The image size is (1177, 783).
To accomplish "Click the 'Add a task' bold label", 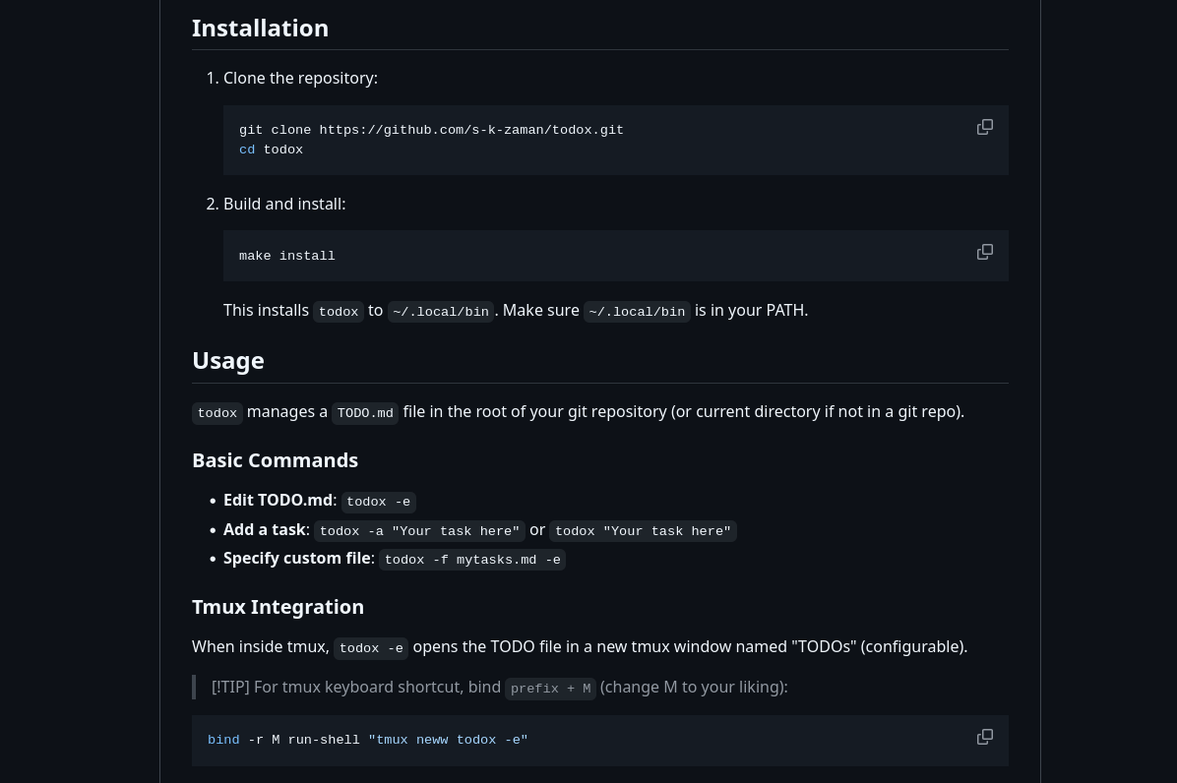I will click(265, 529).
